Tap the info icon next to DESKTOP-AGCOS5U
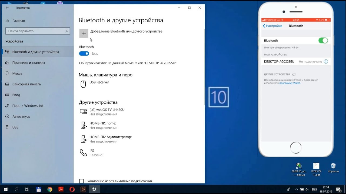 pos(326,61)
